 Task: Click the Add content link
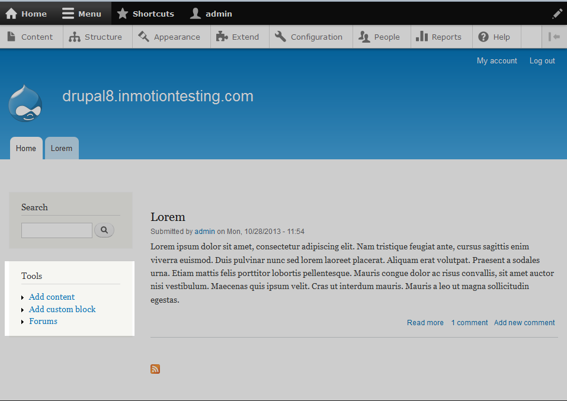coord(52,297)
